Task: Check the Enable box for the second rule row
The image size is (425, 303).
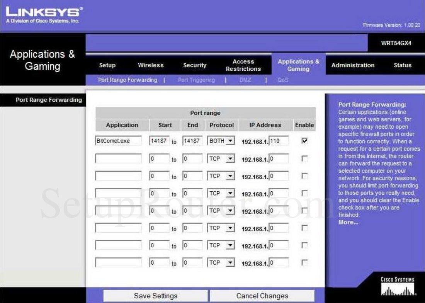Action: pyautogui.click(x=304, y=159)
